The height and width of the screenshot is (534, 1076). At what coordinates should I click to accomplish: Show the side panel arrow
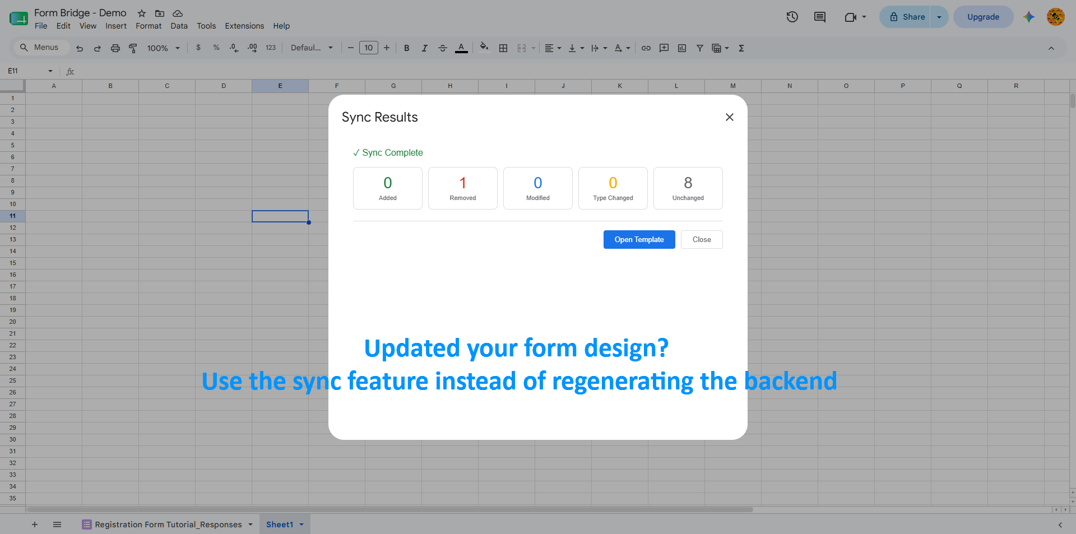coord(1060,525)
